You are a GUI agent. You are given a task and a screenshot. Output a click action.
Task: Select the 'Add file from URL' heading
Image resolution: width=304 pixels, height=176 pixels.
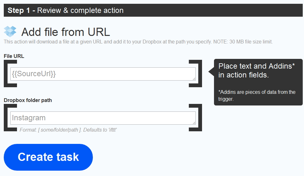(65, 32)
